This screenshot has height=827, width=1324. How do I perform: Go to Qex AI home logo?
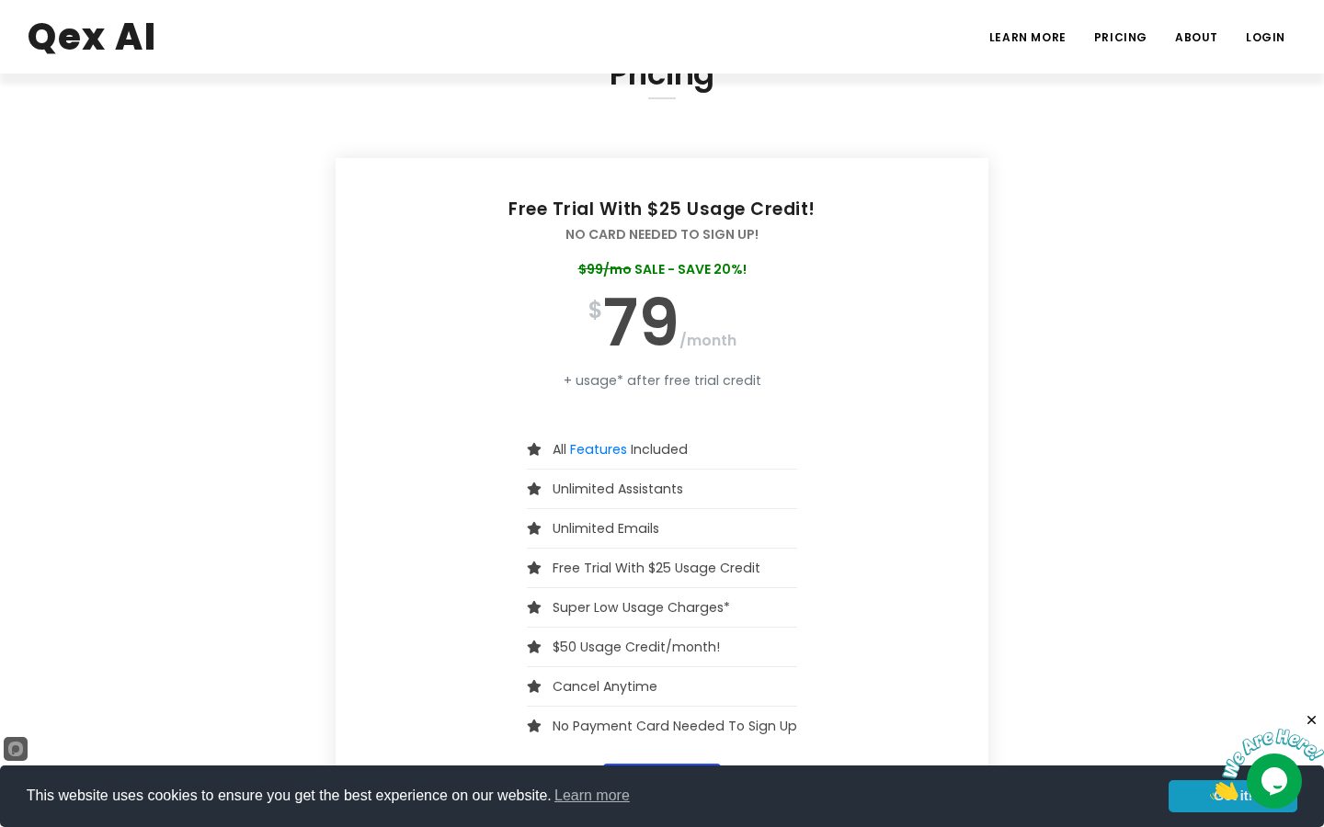92,38
